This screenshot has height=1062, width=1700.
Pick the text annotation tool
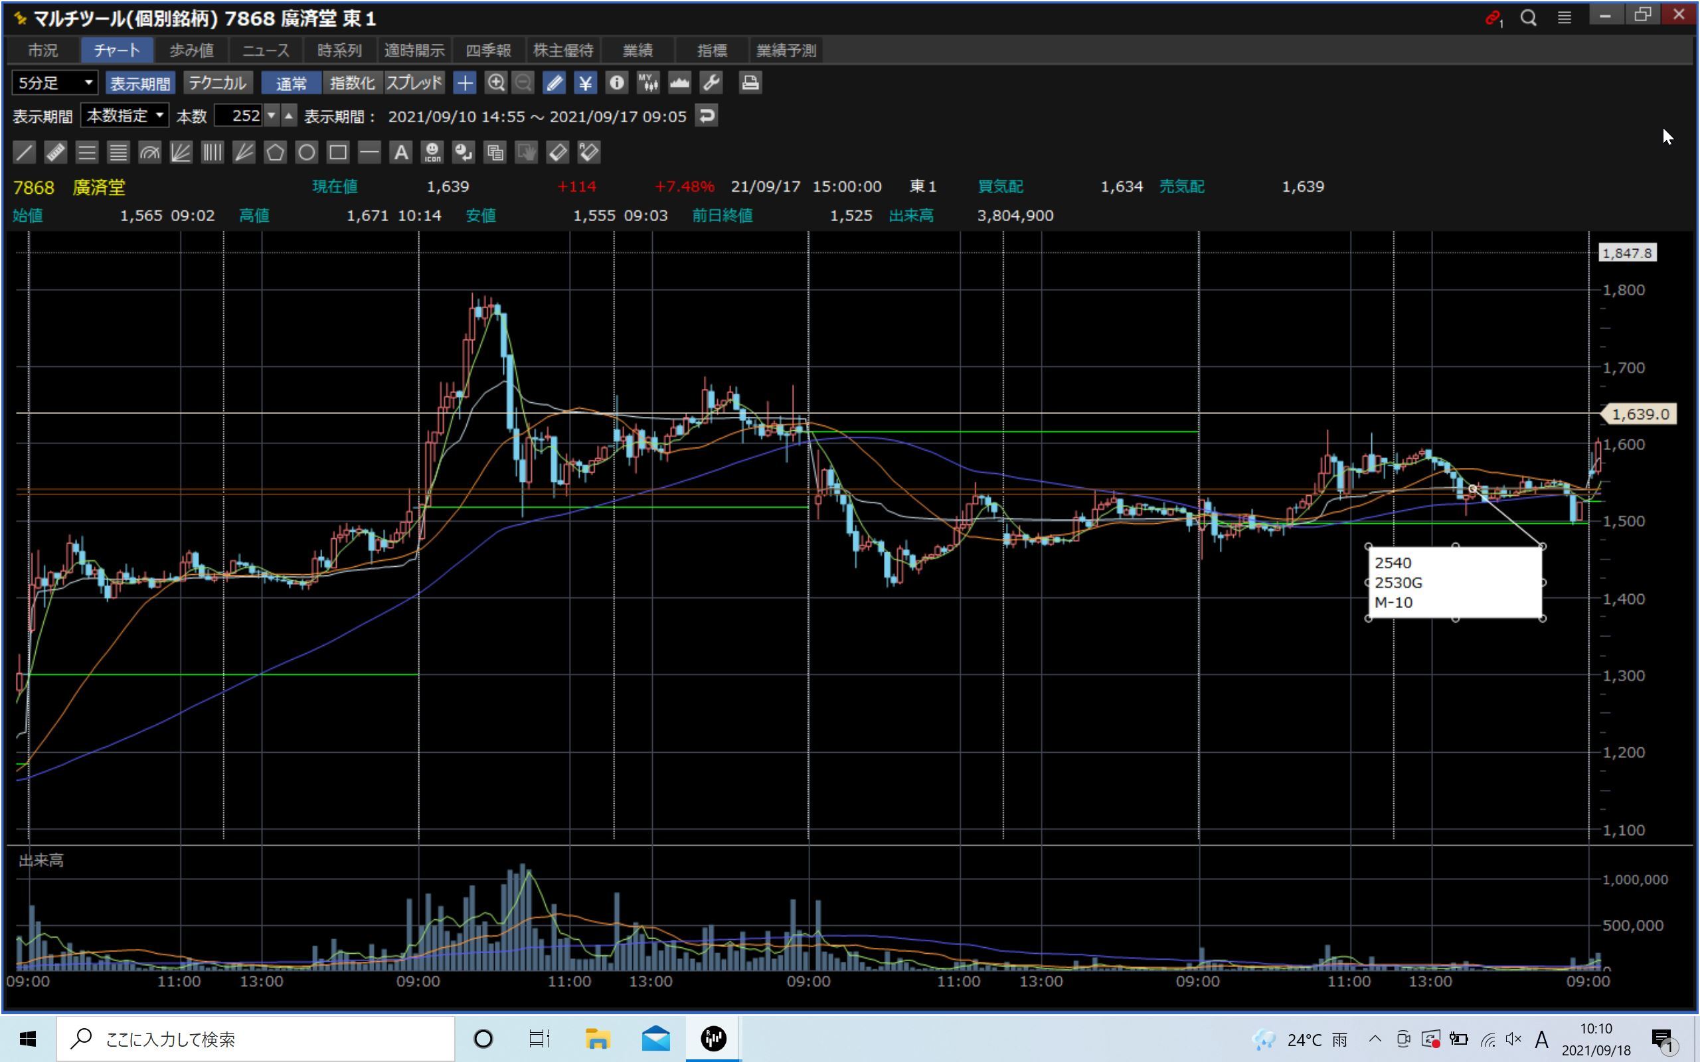400,153
